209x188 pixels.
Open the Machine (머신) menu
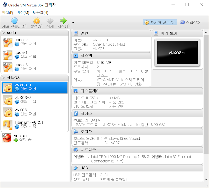click(x=23, y=13)
